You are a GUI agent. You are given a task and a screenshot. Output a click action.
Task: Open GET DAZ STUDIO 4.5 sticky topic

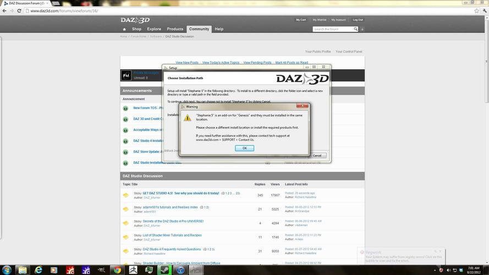tap(181, 193)
